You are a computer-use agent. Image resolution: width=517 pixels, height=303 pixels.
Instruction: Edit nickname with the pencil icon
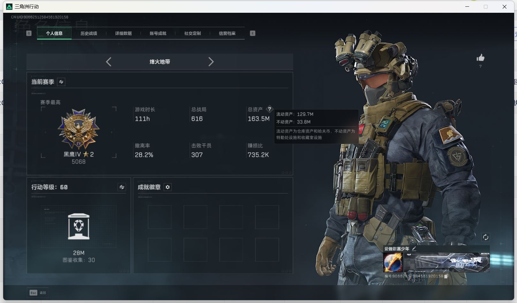click(414, 248)
